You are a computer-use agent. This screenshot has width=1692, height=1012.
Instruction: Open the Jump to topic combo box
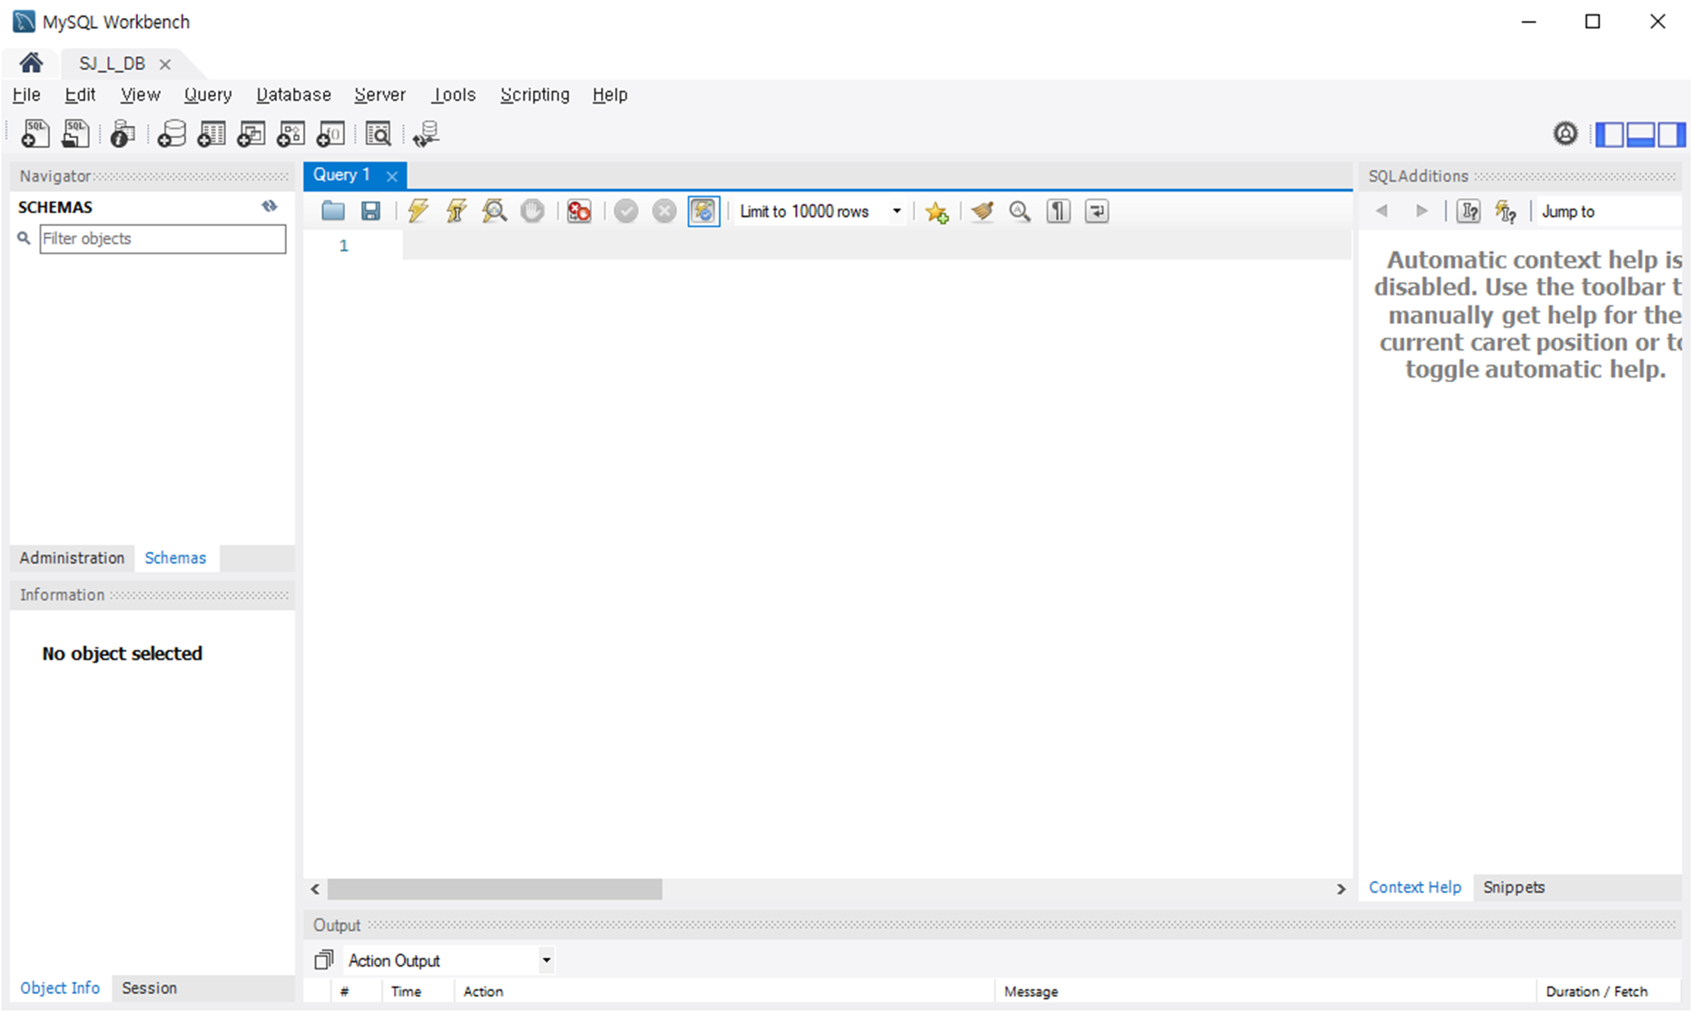(x=1609, y=211)
